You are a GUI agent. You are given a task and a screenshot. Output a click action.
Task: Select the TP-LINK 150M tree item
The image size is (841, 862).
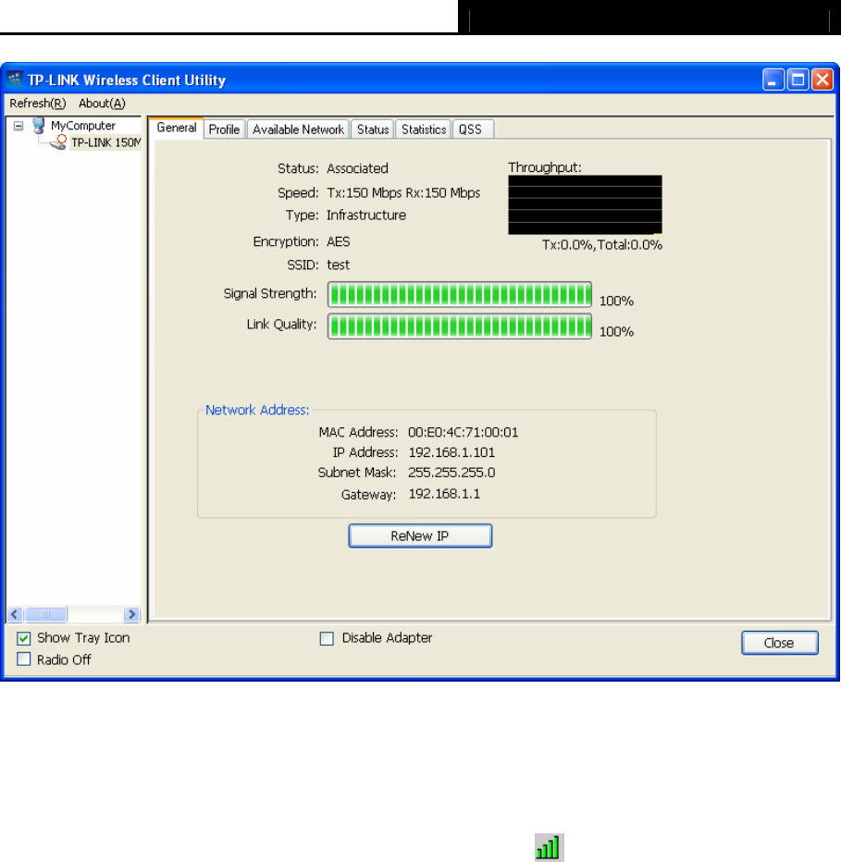(x=105, y=143)
